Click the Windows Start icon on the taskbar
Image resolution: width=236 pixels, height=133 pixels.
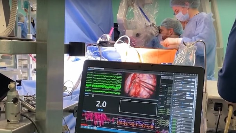click(x=82, y=127)
